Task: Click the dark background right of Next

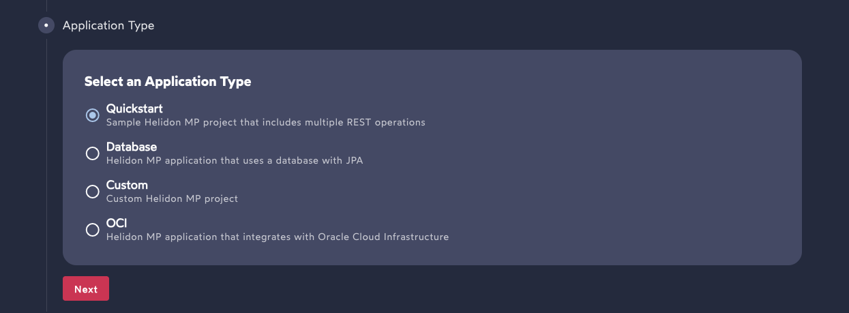Action: [409, 289]
